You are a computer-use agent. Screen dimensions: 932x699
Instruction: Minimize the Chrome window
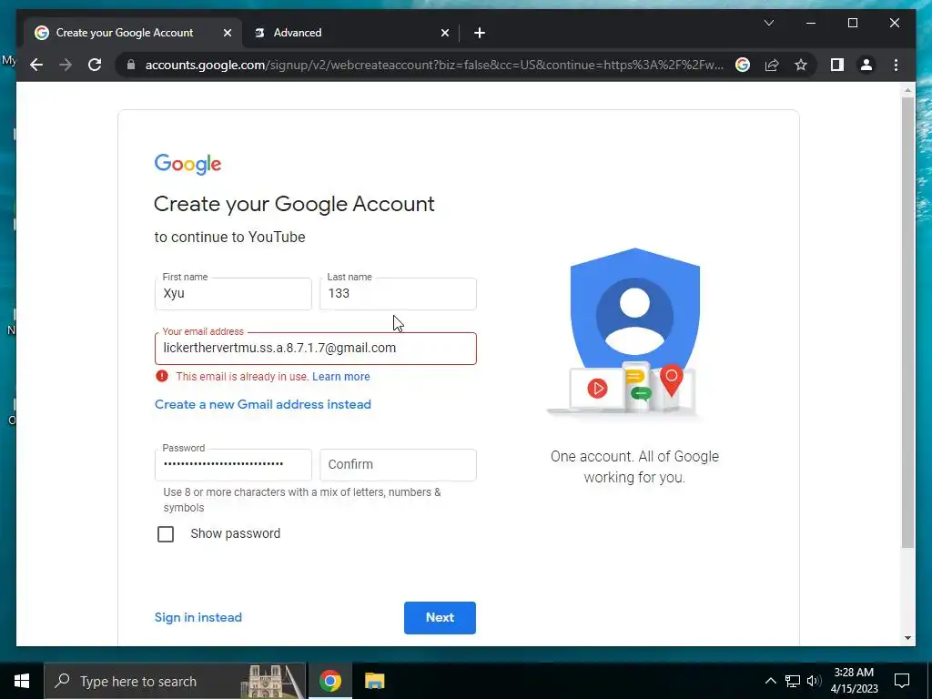click(811, 23)
